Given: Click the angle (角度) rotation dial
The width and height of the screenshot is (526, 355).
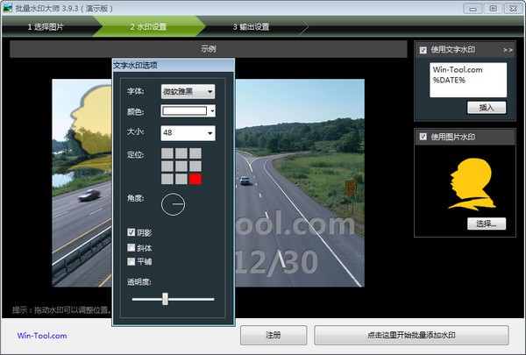Looking at the screenshot, I should 174,205.
